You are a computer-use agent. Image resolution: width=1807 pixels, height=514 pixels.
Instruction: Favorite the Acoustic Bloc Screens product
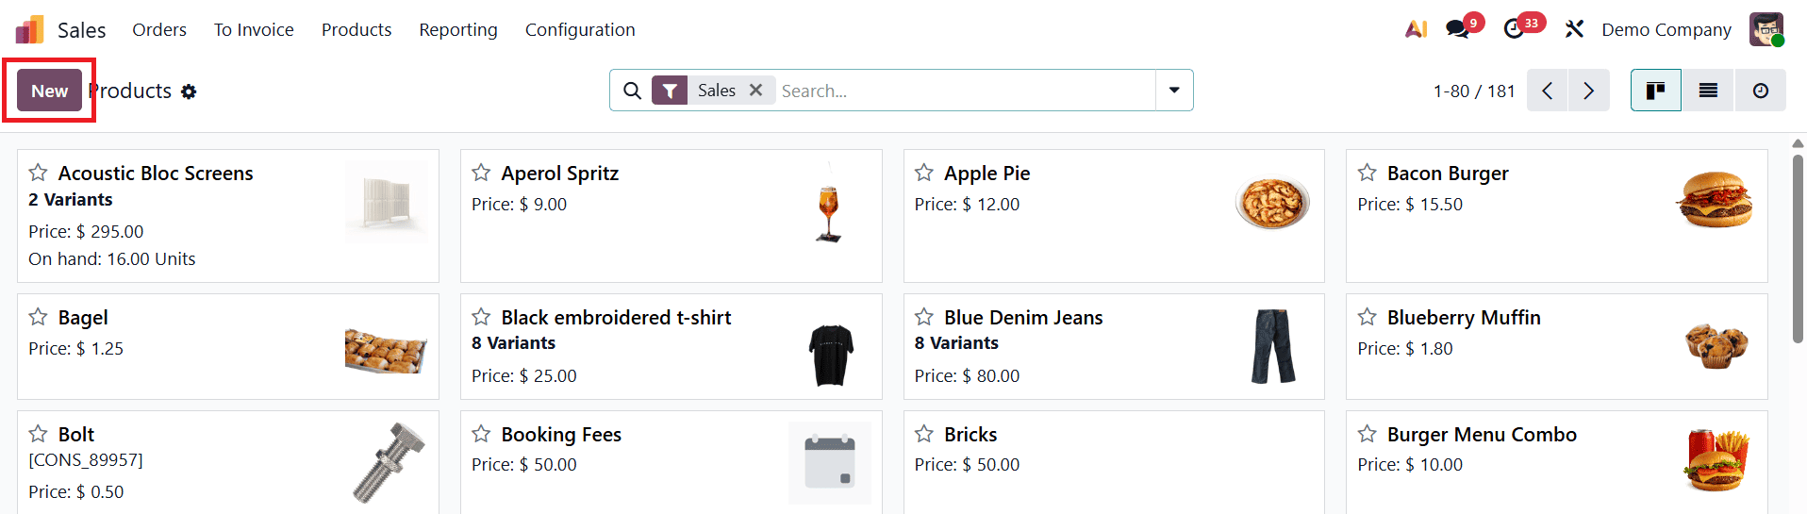tap(38, 173)
